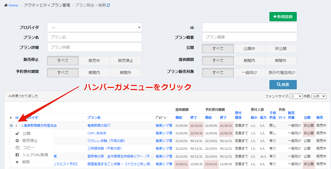Set 提供期間 filter to 期間内
331x169 pixels.
point(249,61)
